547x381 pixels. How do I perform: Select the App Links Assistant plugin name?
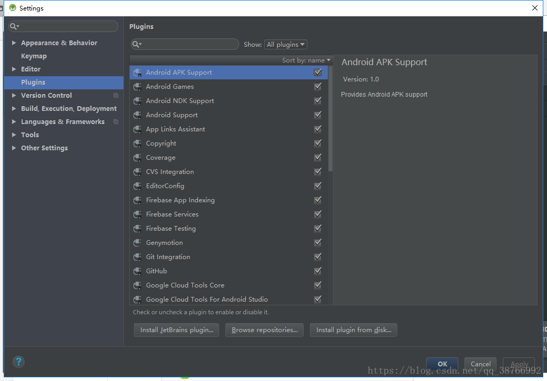tap(176, 129)
